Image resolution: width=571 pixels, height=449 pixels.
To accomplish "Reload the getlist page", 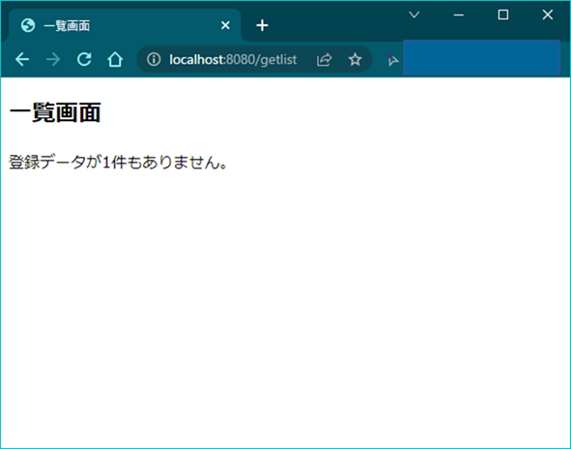I will pos(84,59).
